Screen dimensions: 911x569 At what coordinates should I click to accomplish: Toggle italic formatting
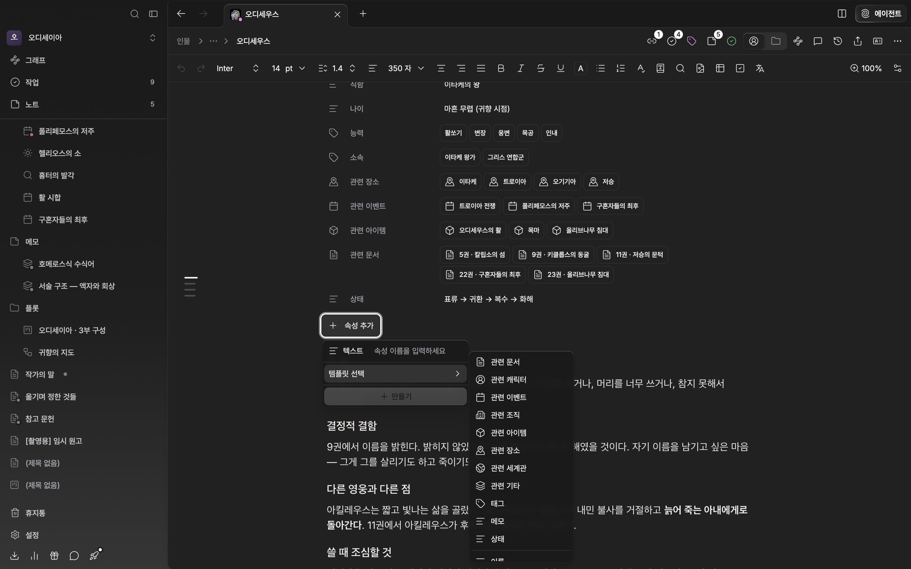pos(521,68)
